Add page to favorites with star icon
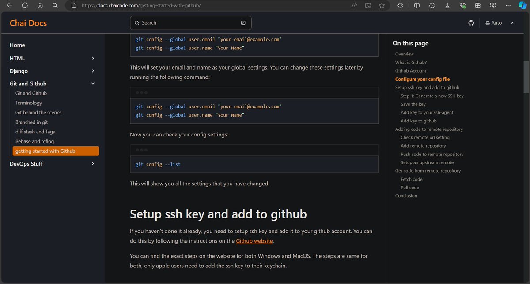The height and width of the screenshot is (284, 530). (x=382, y=5)
